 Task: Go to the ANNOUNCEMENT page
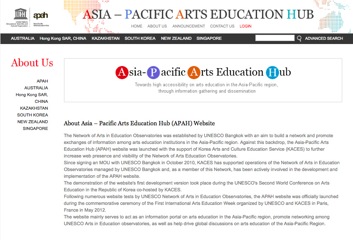(x=189, y=26)
